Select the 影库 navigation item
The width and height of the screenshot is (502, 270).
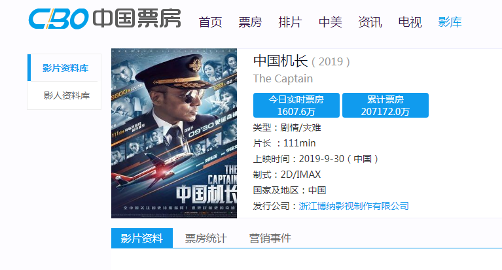point(450,22)
